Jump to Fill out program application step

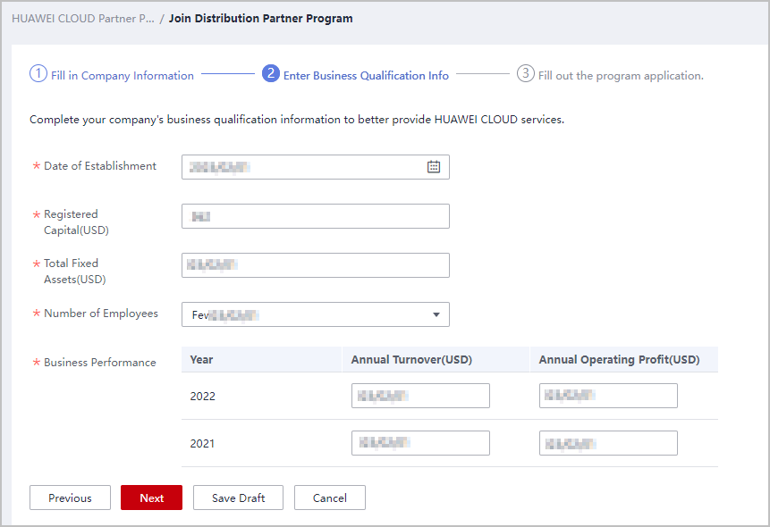point(621,76)
